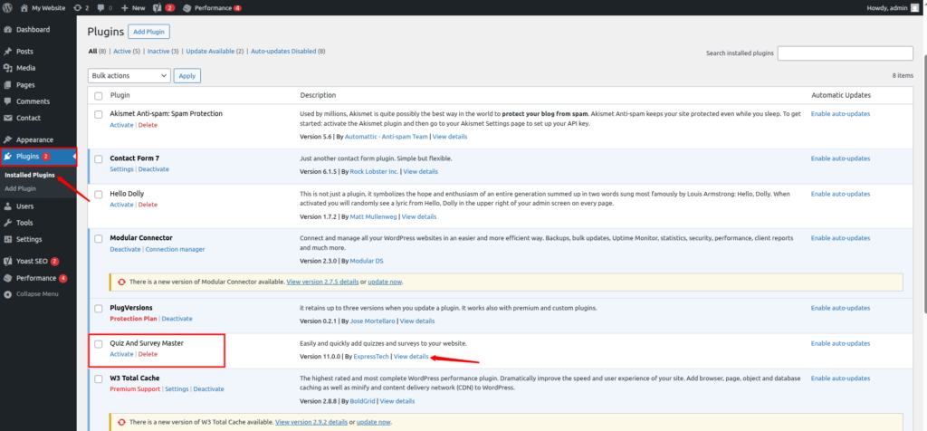Enable auto-updates for Akismet
This screenshot has height=431, width=927.
coord(840,113)
